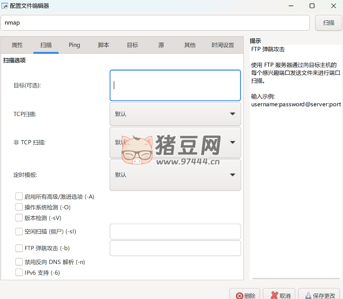This screenshot has width=343, height=299.
Task: Enable 操作系统检测 (-O) checkbox
Action: (19, 207)
